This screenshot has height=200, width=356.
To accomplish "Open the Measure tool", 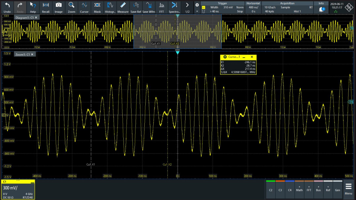I will [x=123, y=7].
